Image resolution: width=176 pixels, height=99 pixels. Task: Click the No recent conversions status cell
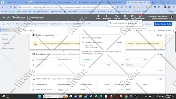[x=133, y=65]
